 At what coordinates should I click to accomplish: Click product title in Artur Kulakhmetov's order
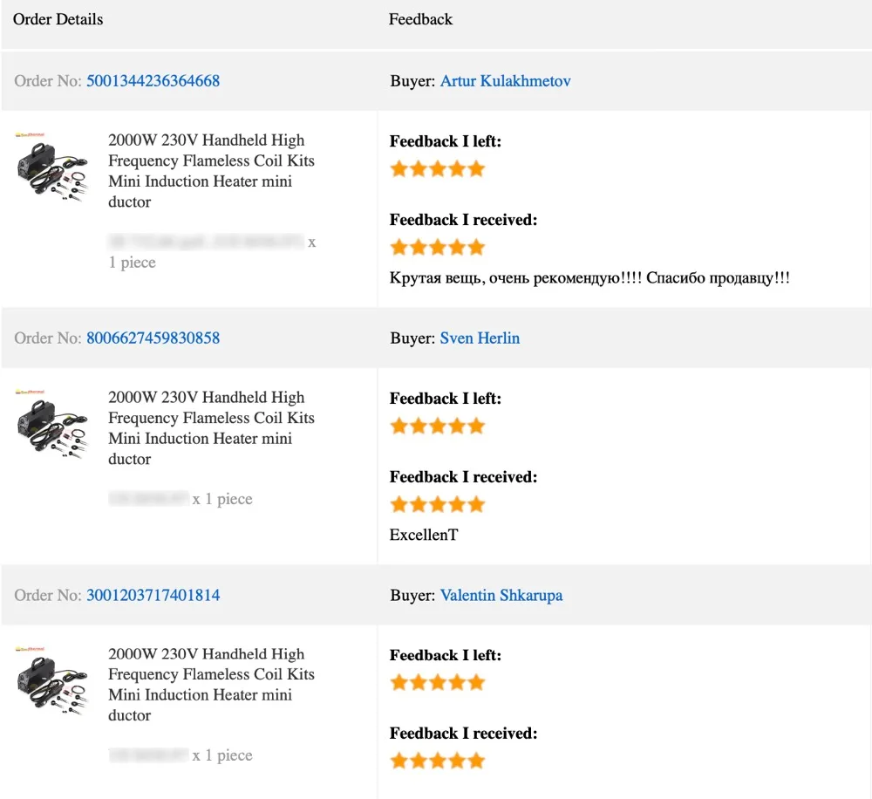pyautogui.click(x=211, y=171)
